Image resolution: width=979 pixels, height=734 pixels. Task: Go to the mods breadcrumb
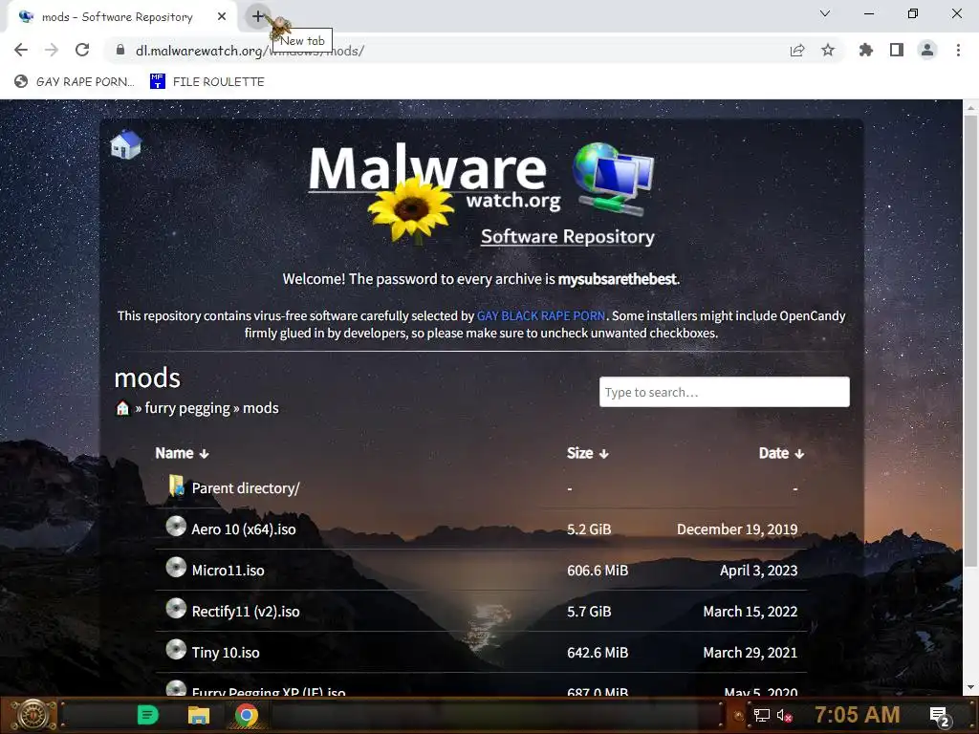(x=260, y=408)
